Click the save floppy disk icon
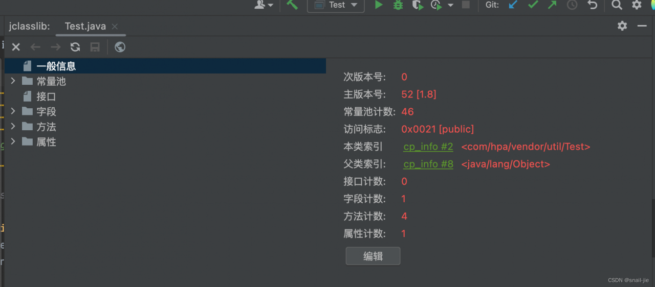This screenshot has height=287, width=655. [95, 47]
